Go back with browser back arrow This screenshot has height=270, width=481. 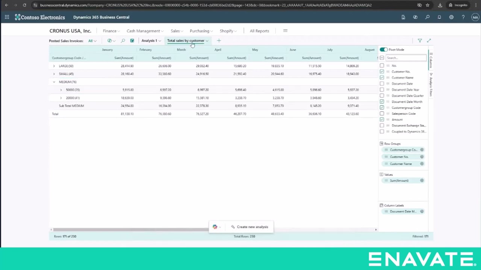click(x=6, y=5)
